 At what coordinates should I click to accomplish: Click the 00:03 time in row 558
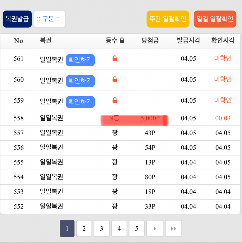(x=223, y=118)
